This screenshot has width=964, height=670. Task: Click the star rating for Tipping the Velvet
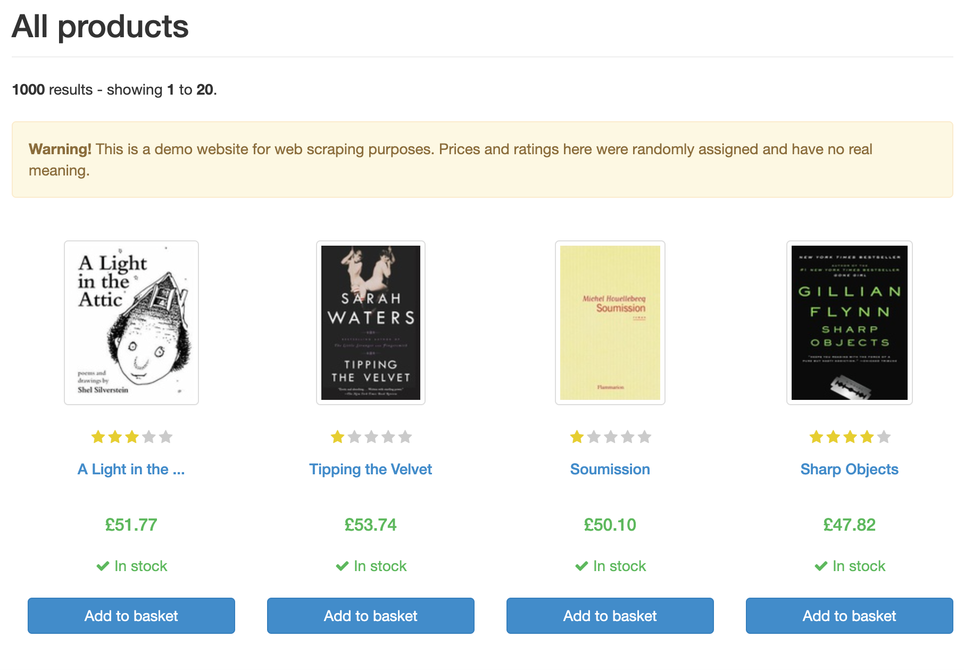point(371,437)
